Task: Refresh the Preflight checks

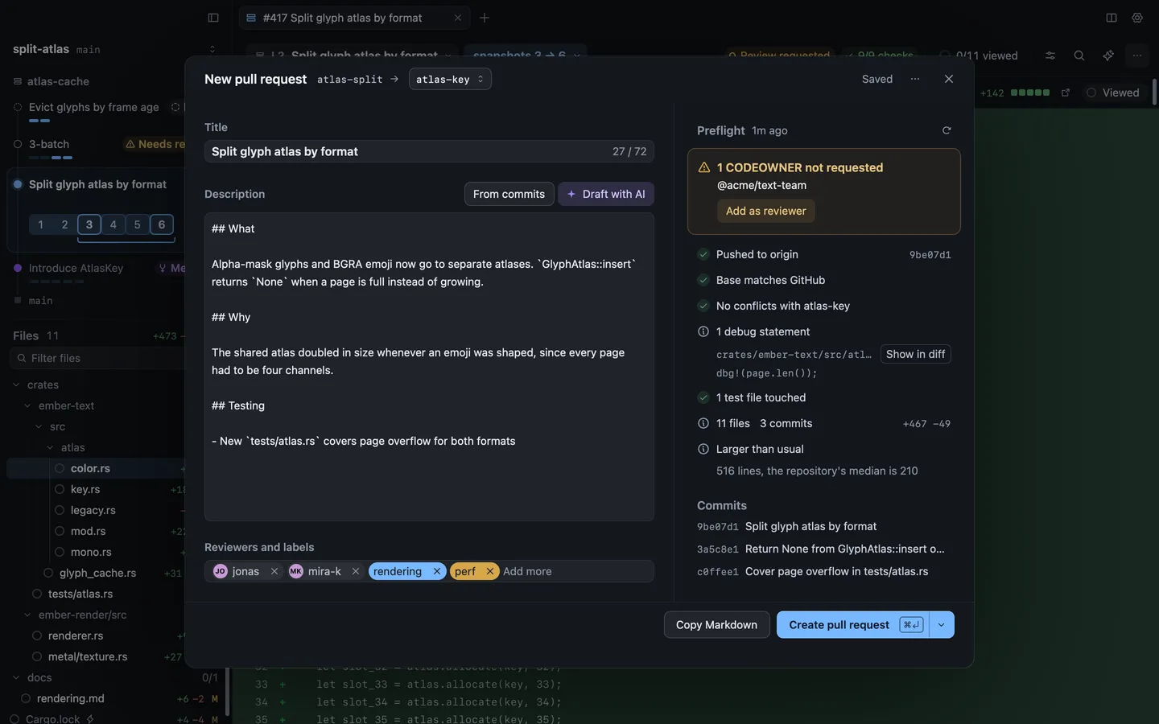Action: coord(947,130)
